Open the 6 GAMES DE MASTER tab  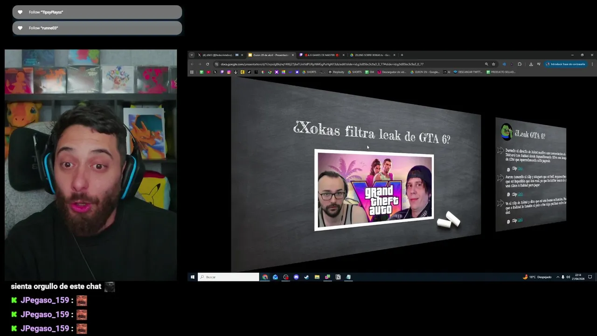coord(322,55)
